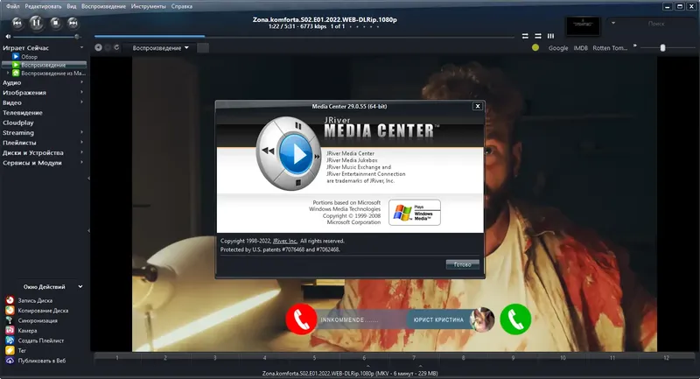This screenshot has height=379, width=700.
Task: Open the Воспроизведение view dropdown
Action: tap(160, 48)
